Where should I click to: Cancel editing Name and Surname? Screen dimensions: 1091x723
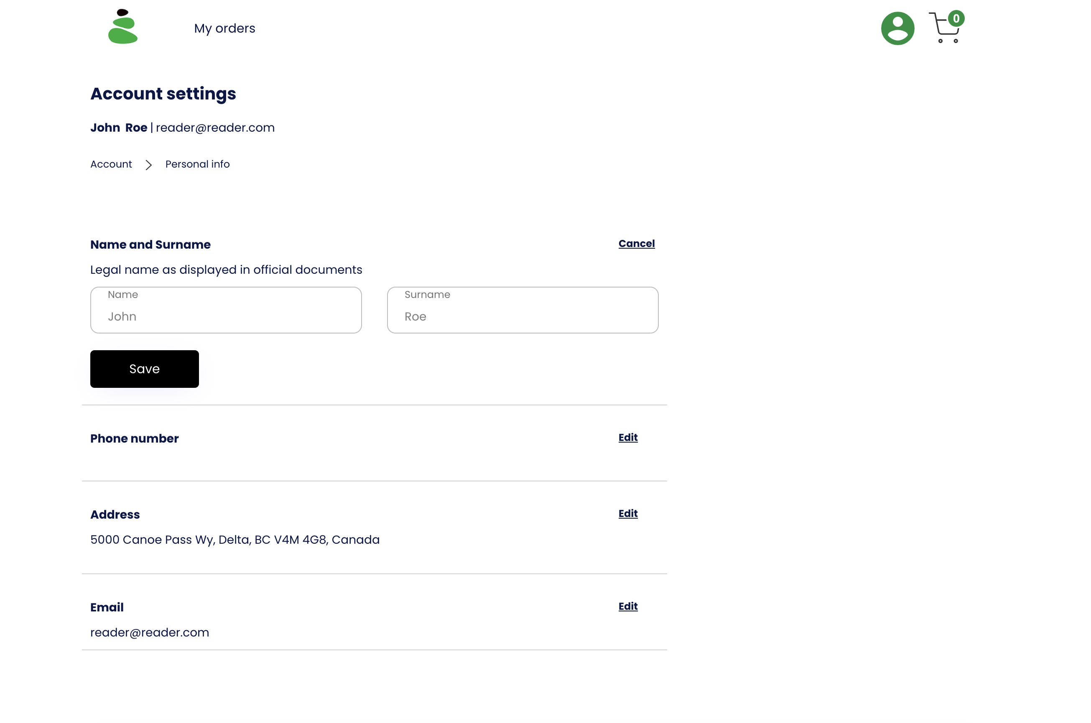click(x=636, y=244)
